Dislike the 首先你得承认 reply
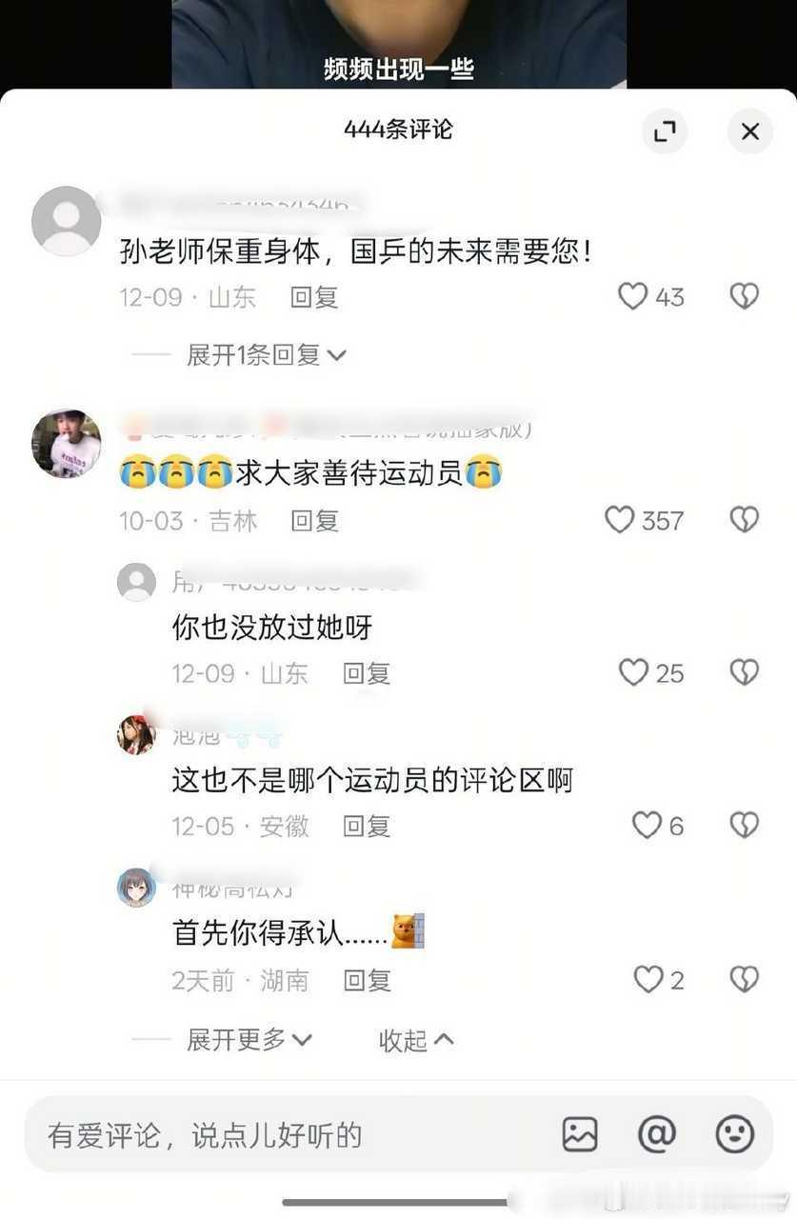Image resolution: width=797 pixels, height=1219 pixels. click(x=744, y=980)
